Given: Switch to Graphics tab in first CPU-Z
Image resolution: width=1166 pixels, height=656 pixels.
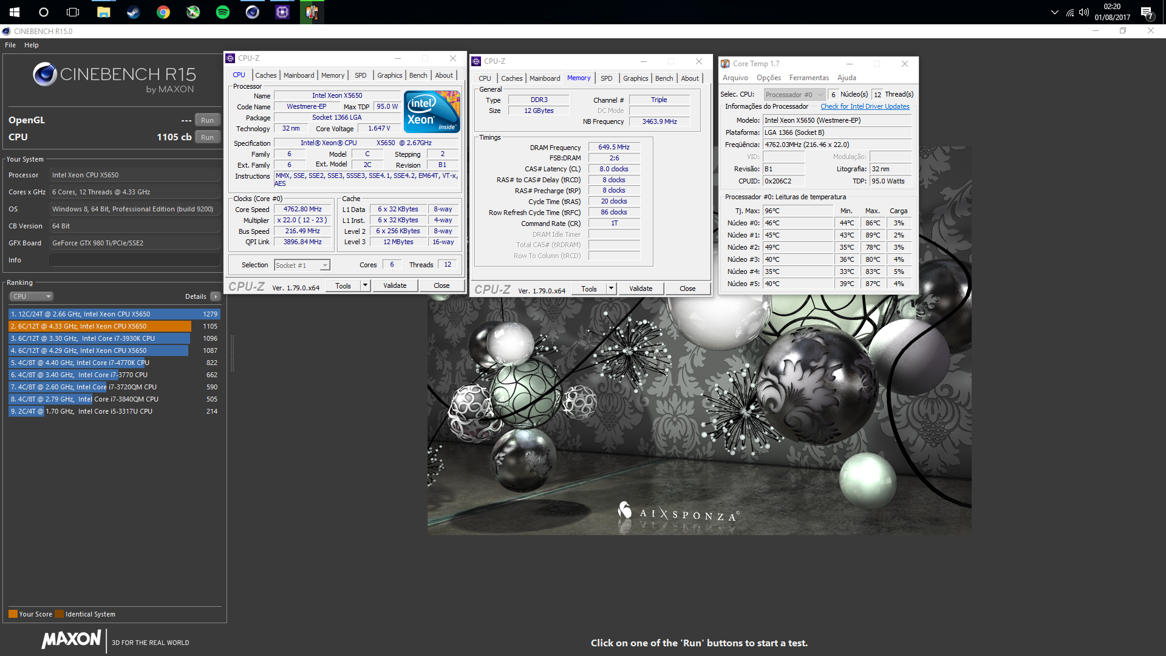Looking at the screenshot, I should tap(390, 75).
